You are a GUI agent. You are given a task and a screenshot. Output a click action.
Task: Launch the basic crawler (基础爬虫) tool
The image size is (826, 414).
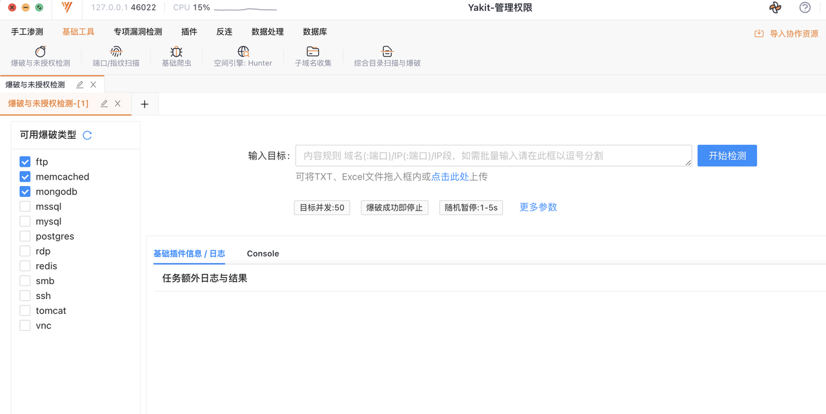pos(176,52)
